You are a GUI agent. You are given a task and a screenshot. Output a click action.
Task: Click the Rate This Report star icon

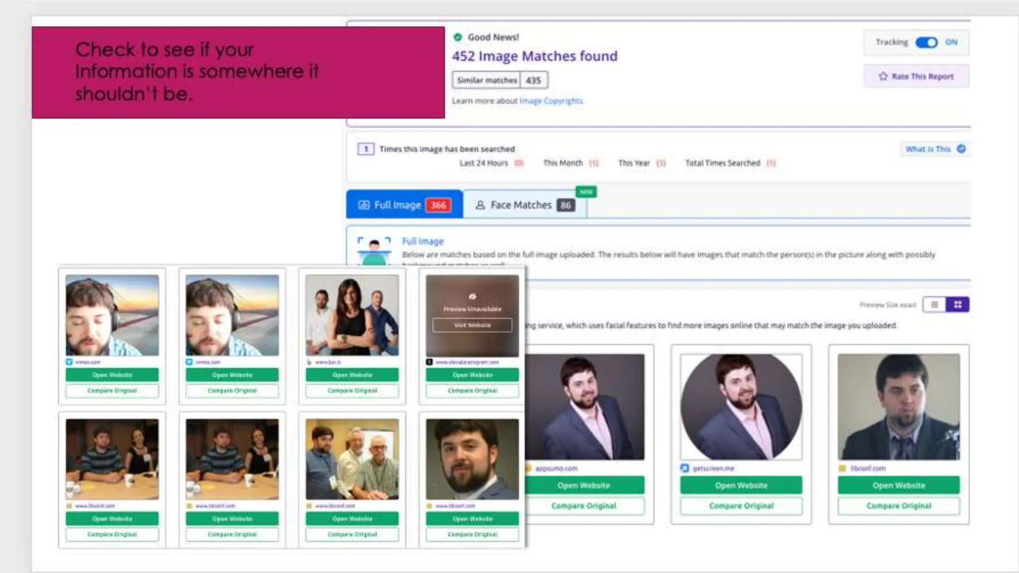[883, 76]
